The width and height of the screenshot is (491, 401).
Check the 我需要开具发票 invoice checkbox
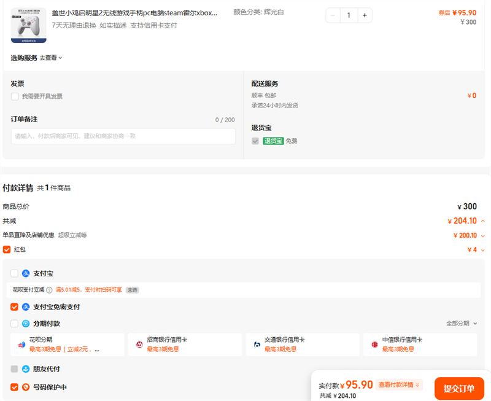pyautogui.click(x=15, y=96)
